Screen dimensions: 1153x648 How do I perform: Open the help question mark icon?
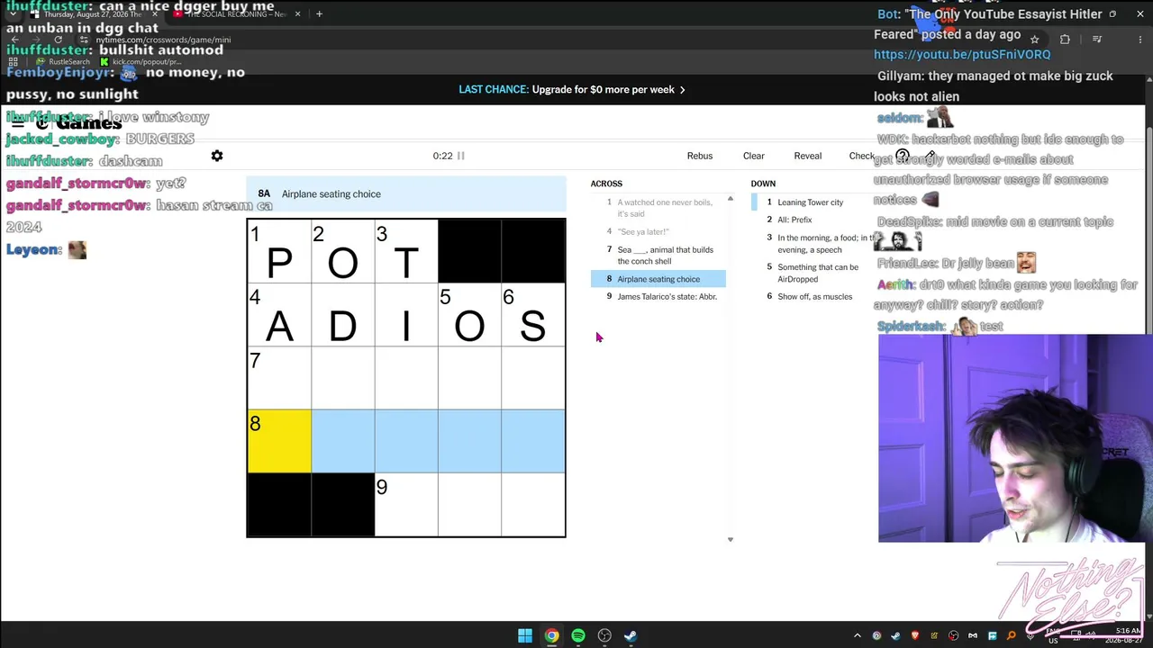point(902,156)
